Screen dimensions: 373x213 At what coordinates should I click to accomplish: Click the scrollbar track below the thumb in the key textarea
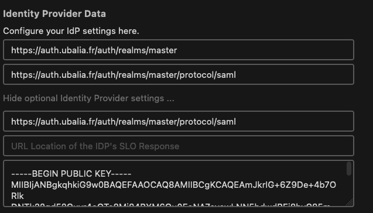point(349,188)
